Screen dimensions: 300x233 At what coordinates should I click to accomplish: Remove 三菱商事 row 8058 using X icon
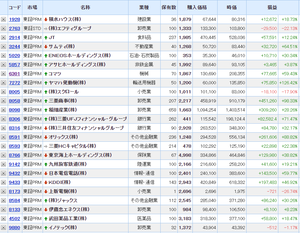tap(3, 101)
